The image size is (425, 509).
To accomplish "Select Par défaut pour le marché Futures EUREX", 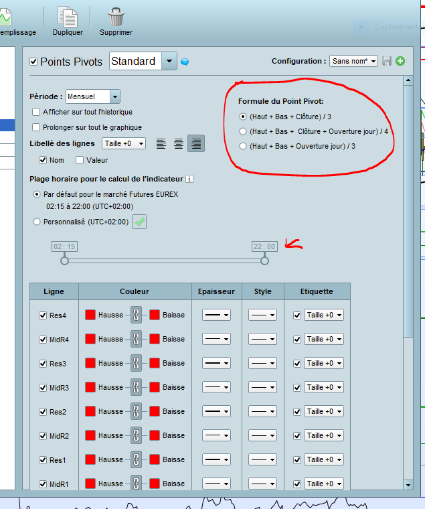I will (37, 194).
